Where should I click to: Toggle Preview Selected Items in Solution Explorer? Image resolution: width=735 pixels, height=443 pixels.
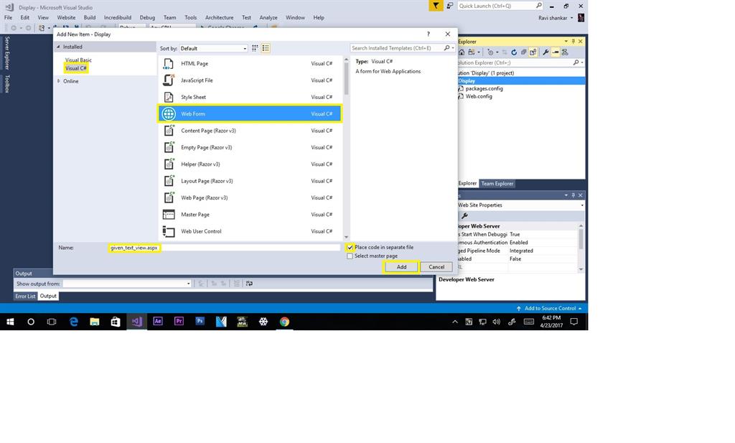tap(556, 52)
